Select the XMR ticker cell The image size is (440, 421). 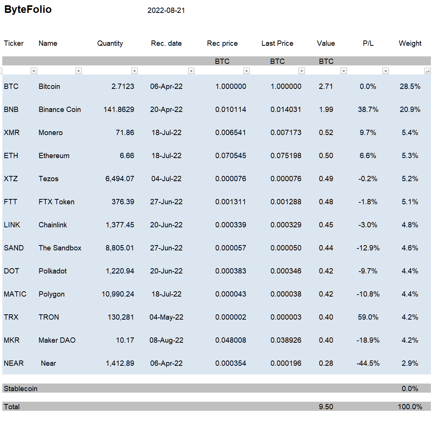pos(12,132)
